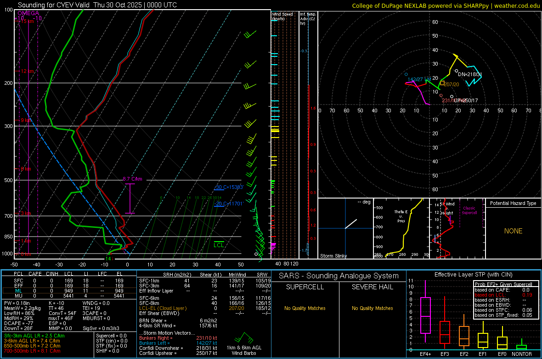Viewport: 542px width, 359px height.
Task: Select the EFF parcel row
Action: point(68,286)
